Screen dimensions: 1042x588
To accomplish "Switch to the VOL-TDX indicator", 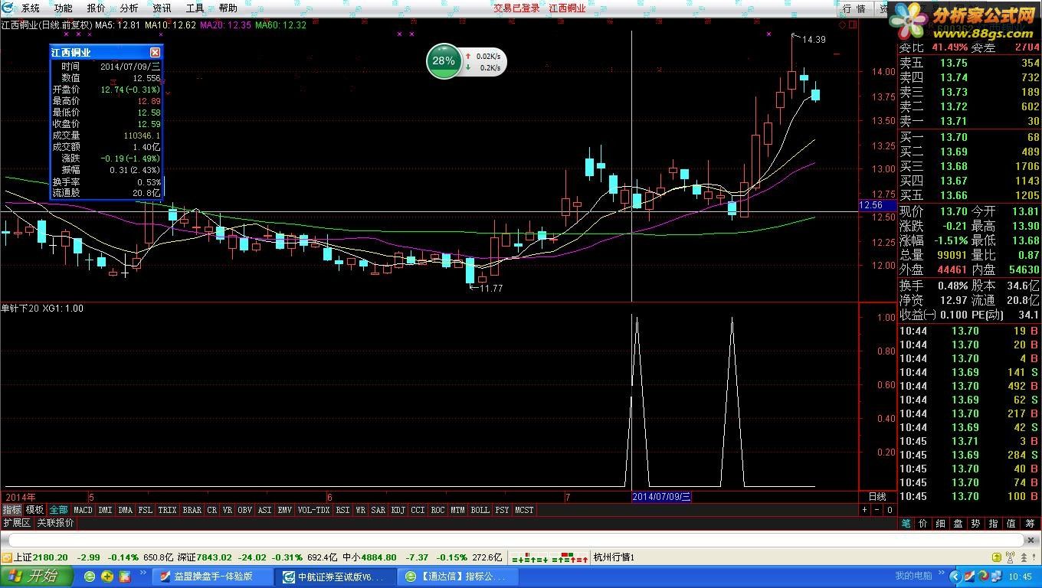I will click(313, 510).
